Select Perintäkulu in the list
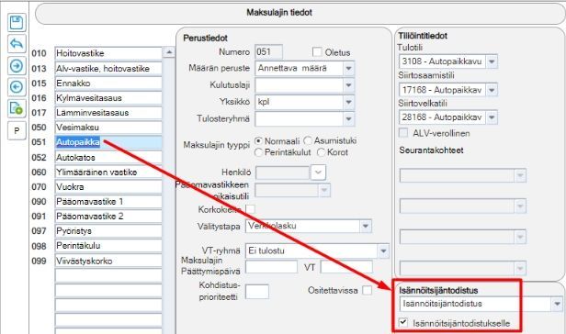The height and width of the screenshot is (334, 566). pos(108,246)
